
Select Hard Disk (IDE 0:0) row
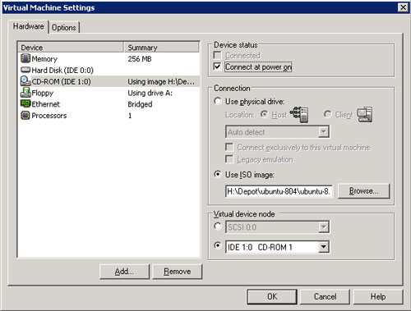[109, 70]
